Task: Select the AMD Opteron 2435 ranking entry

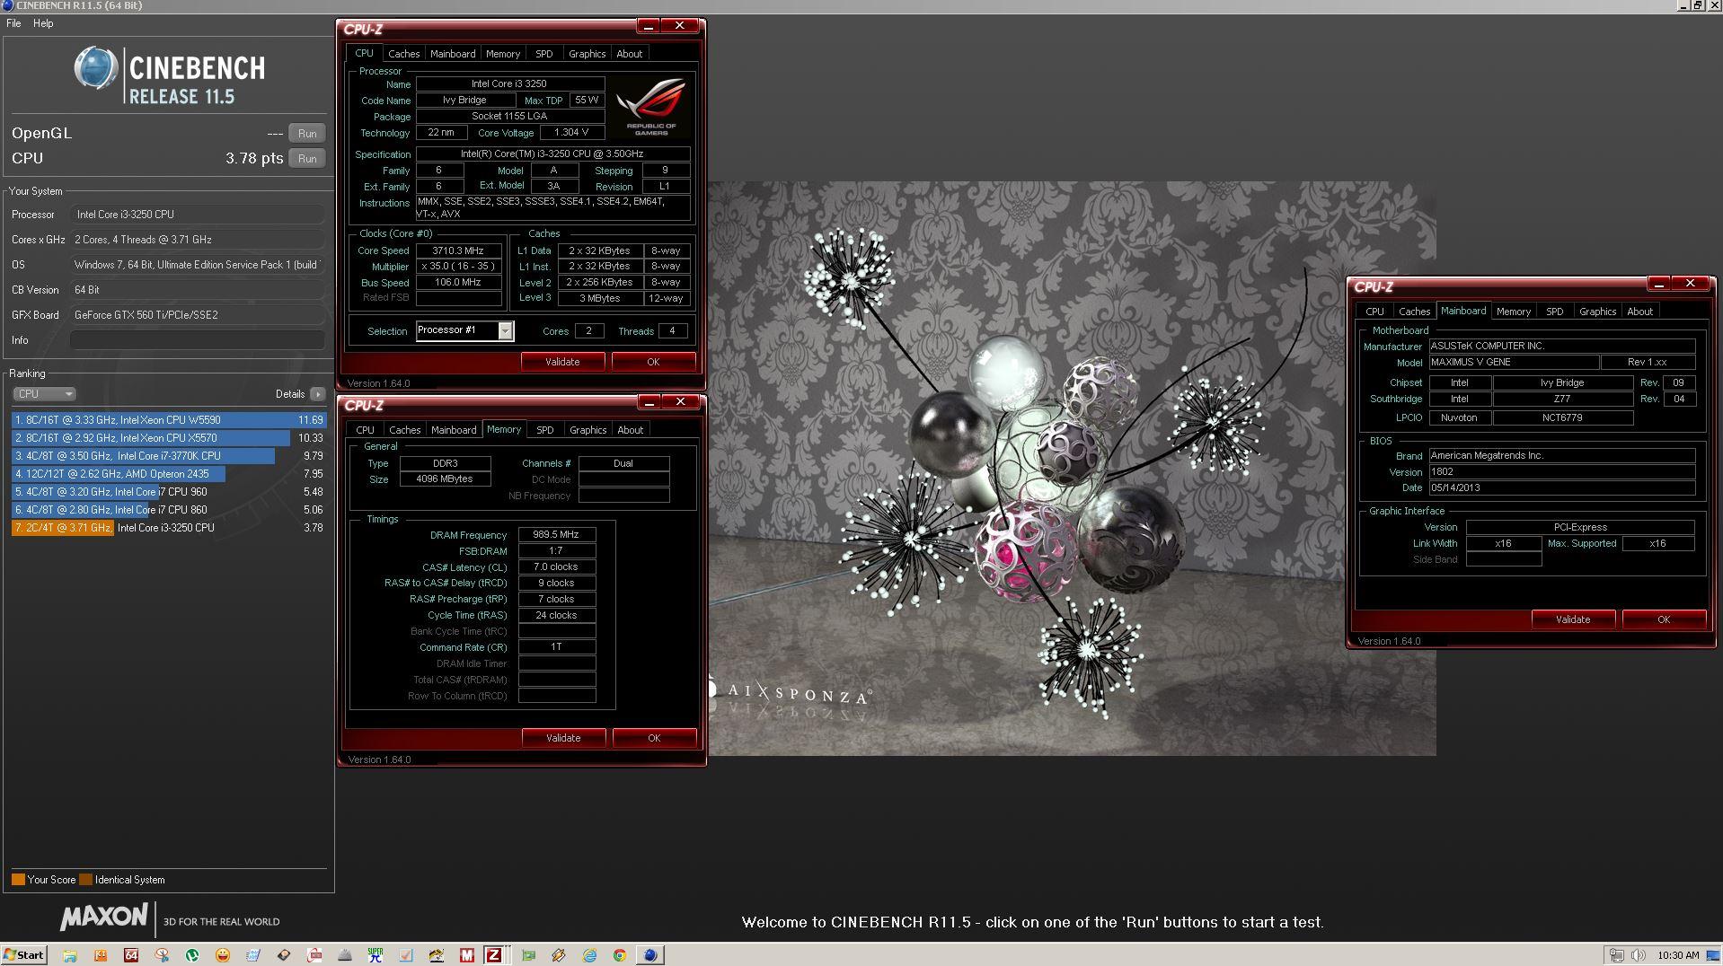Action: pos(169,474)
